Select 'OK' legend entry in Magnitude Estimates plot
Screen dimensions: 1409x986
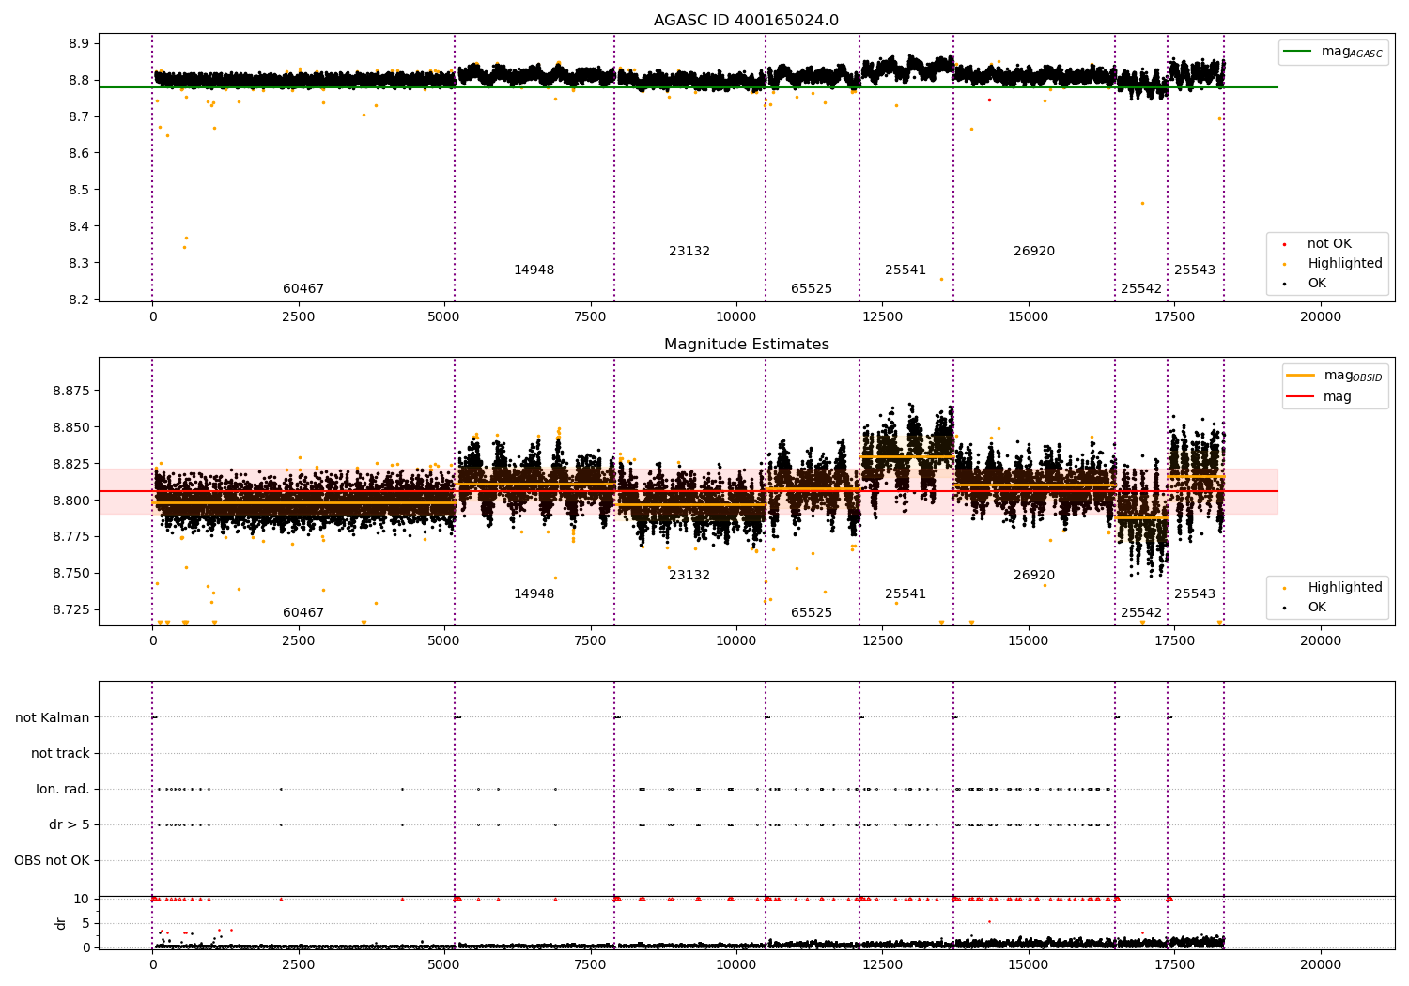(1317, 608)
